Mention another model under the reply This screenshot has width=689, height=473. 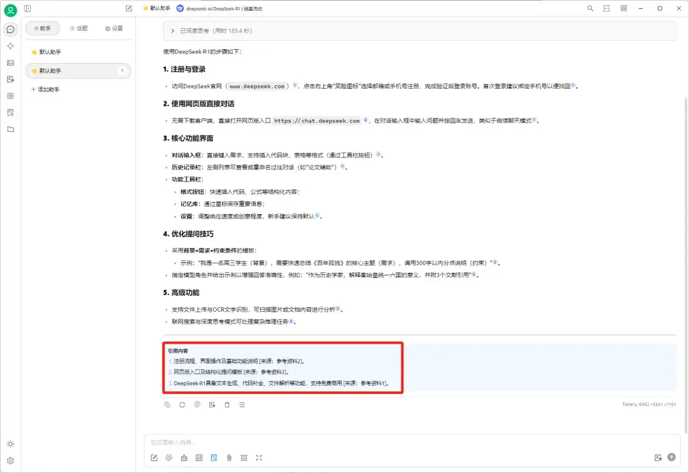197,405
